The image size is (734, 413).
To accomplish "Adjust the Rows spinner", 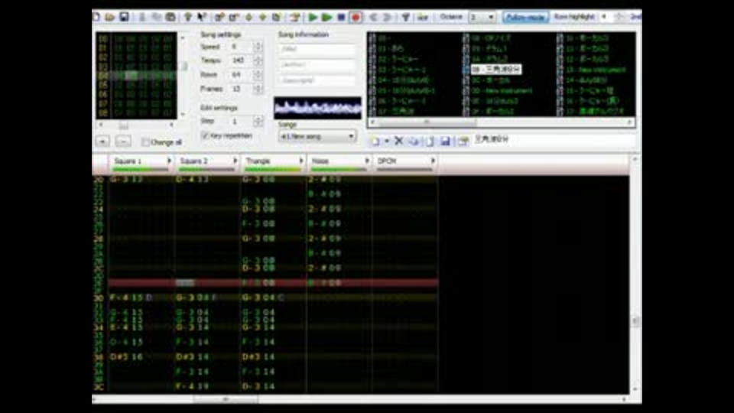I will coord(258,75).
